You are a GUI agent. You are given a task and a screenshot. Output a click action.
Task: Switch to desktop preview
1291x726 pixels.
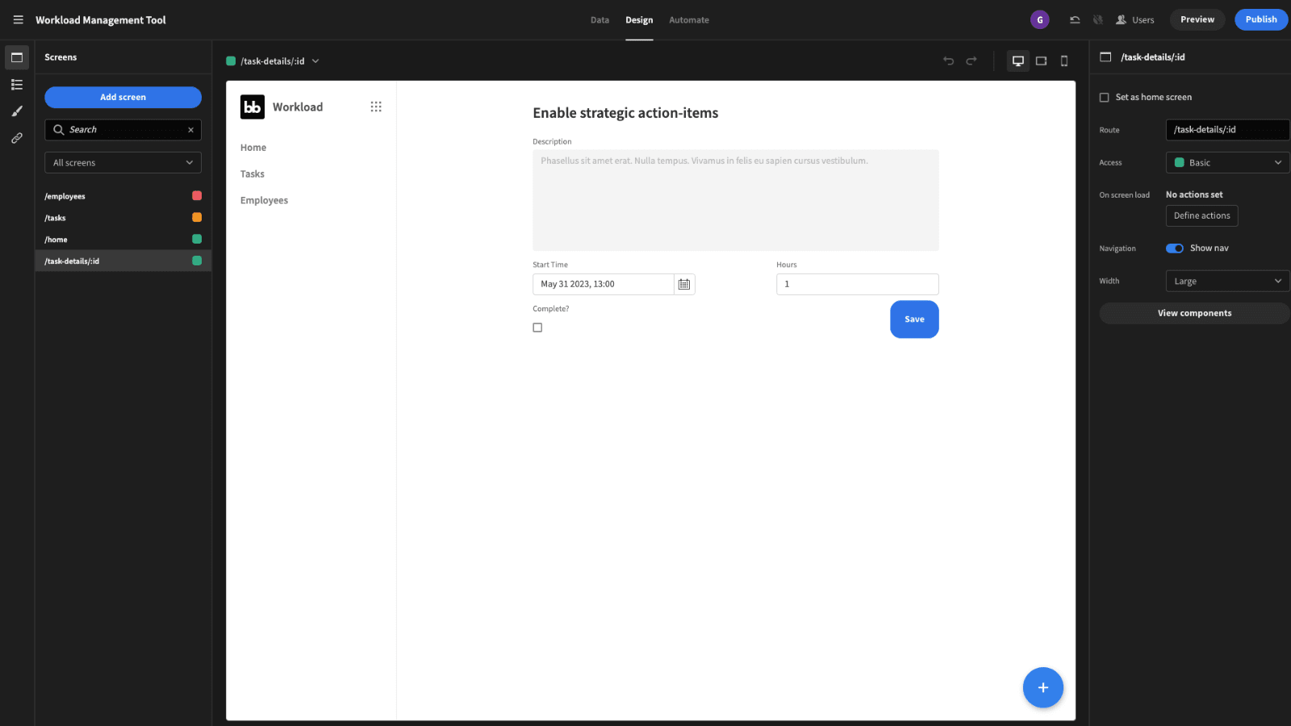(x=1018, y=60)
